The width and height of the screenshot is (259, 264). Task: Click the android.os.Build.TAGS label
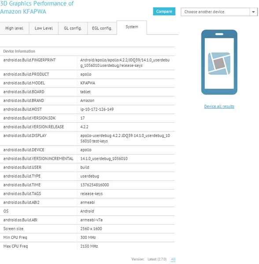click(22, 194)
